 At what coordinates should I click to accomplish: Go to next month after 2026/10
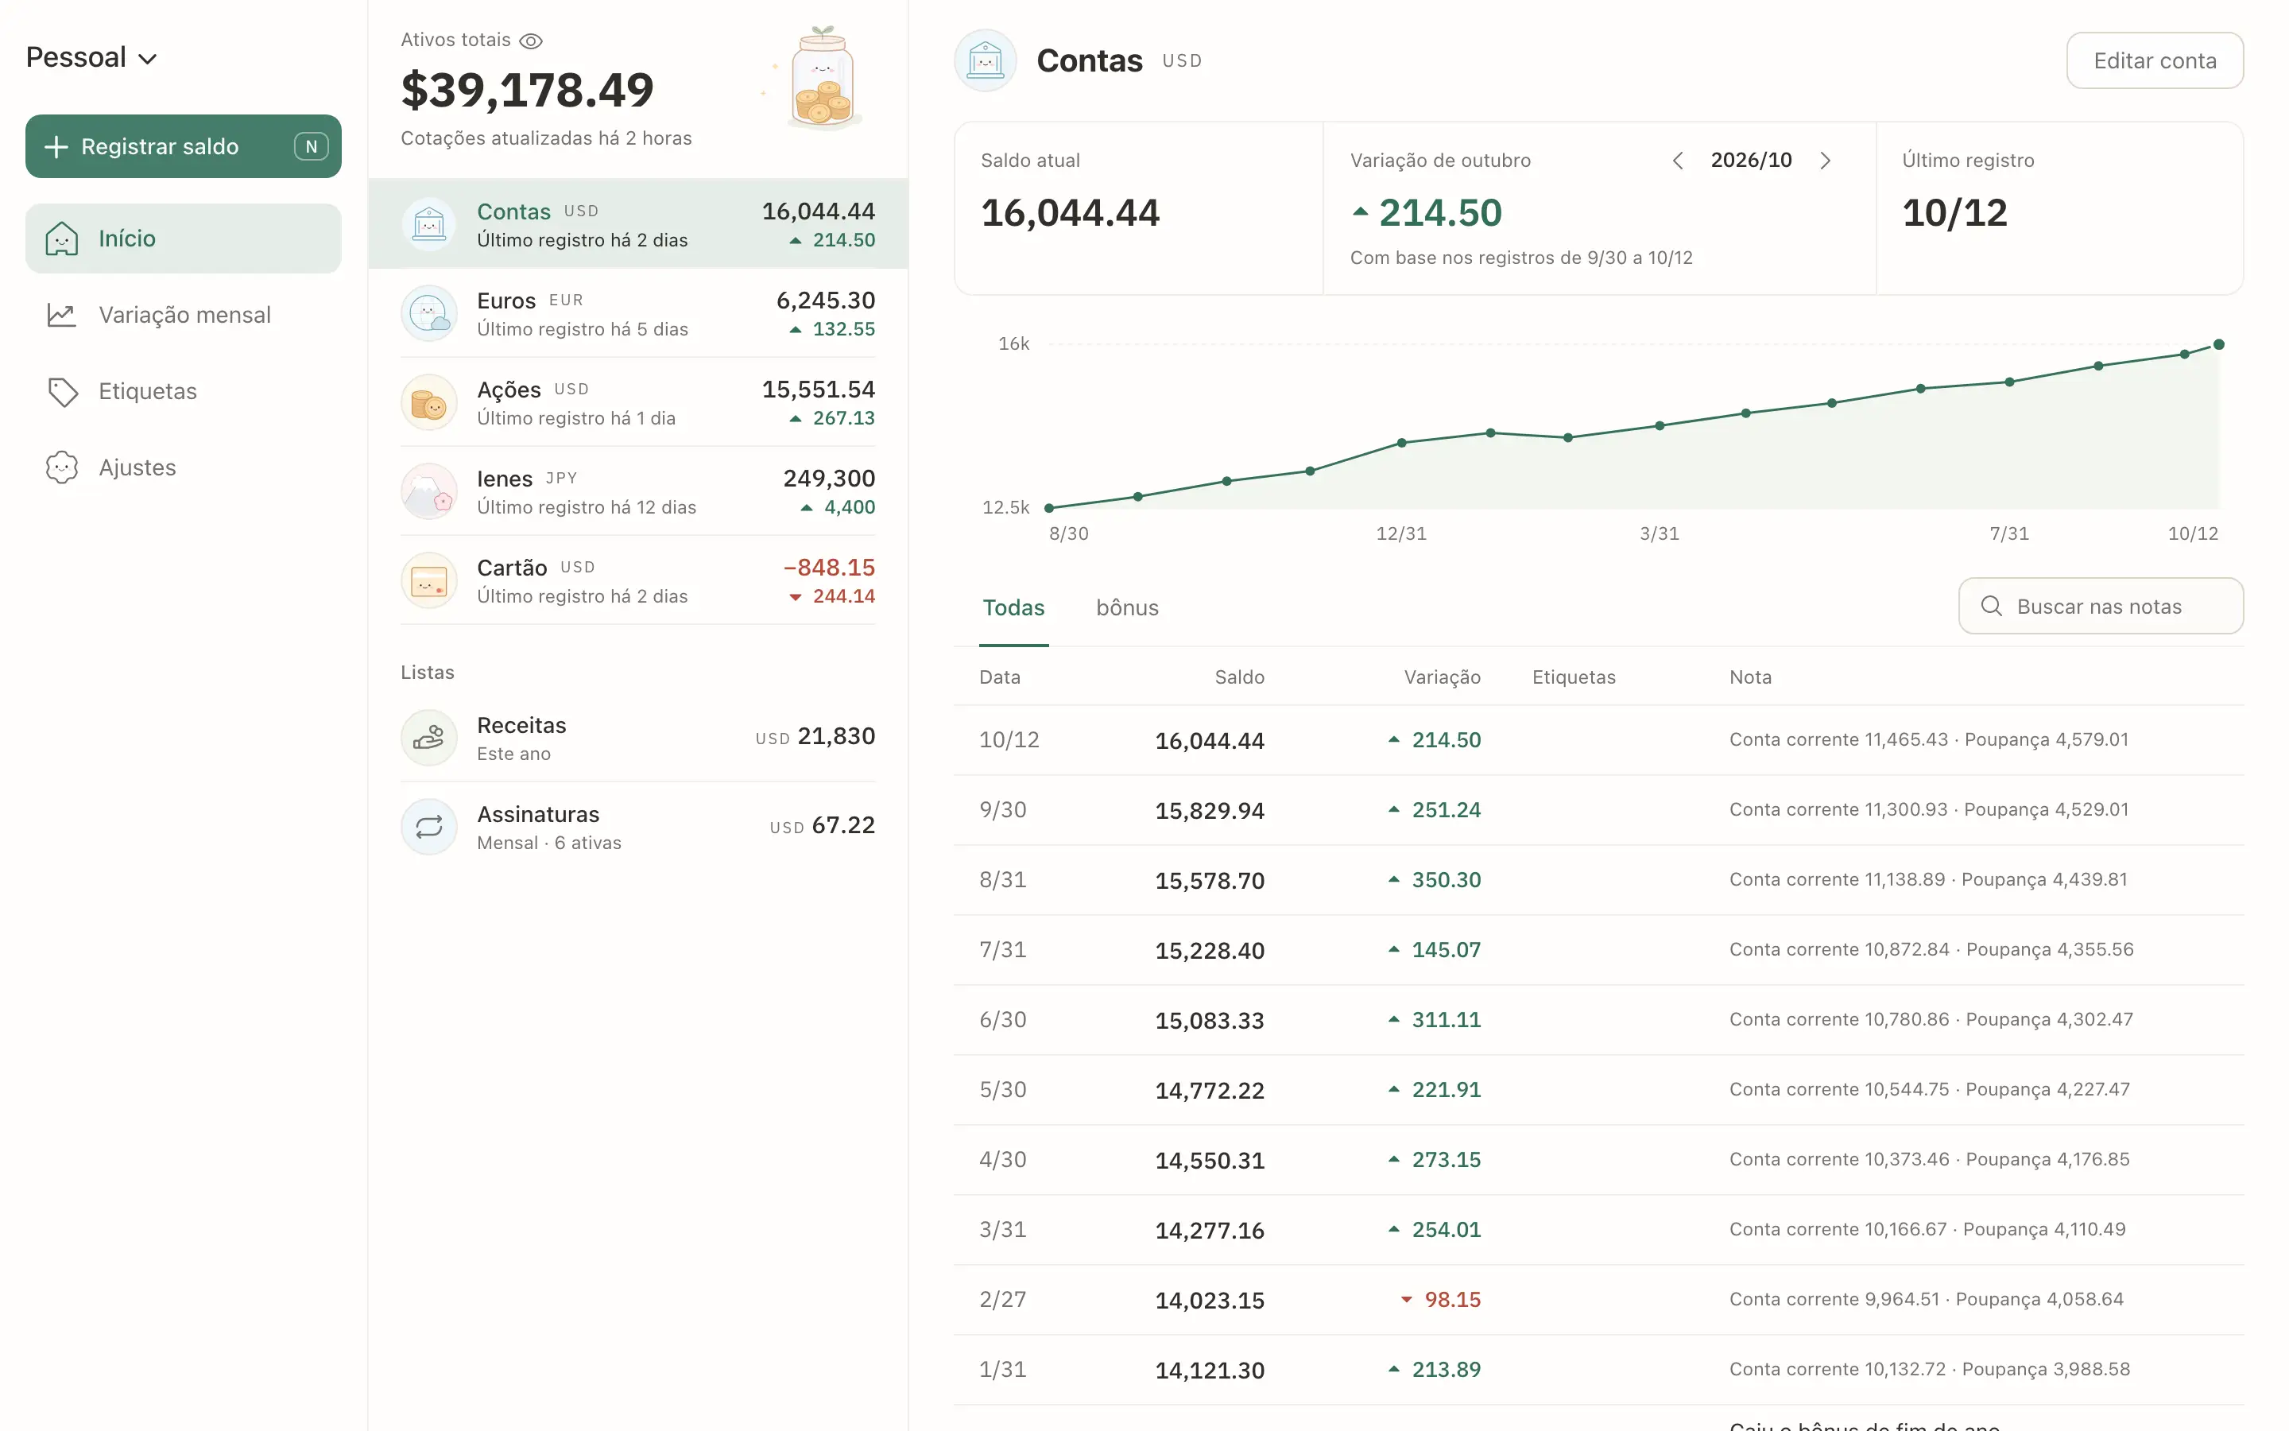[1826, 161]
